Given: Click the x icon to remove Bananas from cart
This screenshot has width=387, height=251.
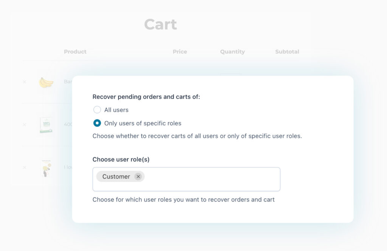Looking at the screenshot, I should coord(24,82).
